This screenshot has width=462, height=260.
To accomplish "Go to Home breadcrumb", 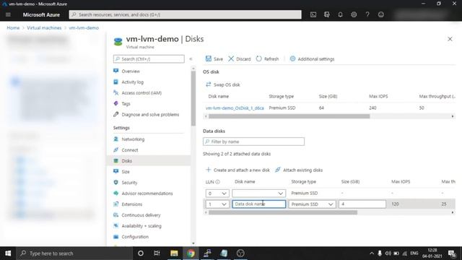I will click(13, 27).
